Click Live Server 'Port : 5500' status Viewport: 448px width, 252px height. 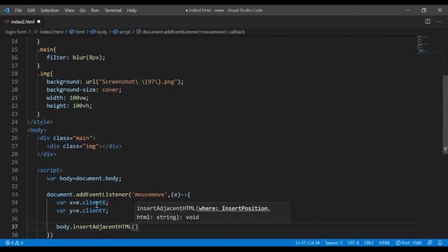(x=409, y=243)
